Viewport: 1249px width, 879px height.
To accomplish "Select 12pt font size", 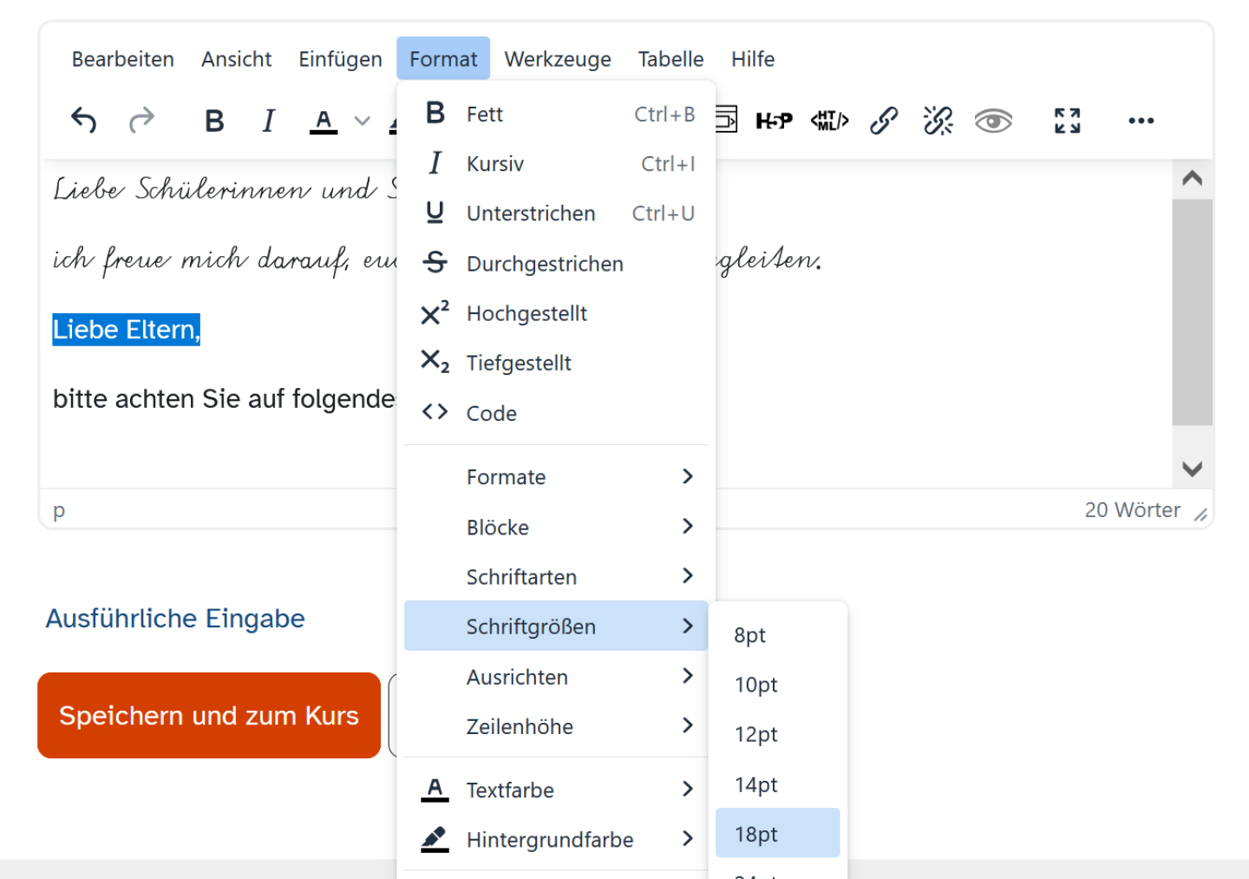I will 755,734.
